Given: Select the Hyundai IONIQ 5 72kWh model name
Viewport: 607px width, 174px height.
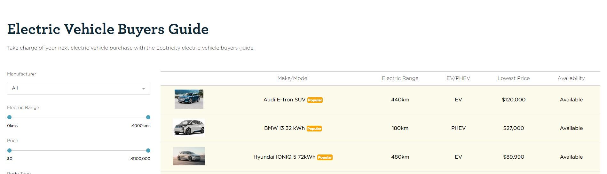Looking at the screenshot, I should point(284,157).
